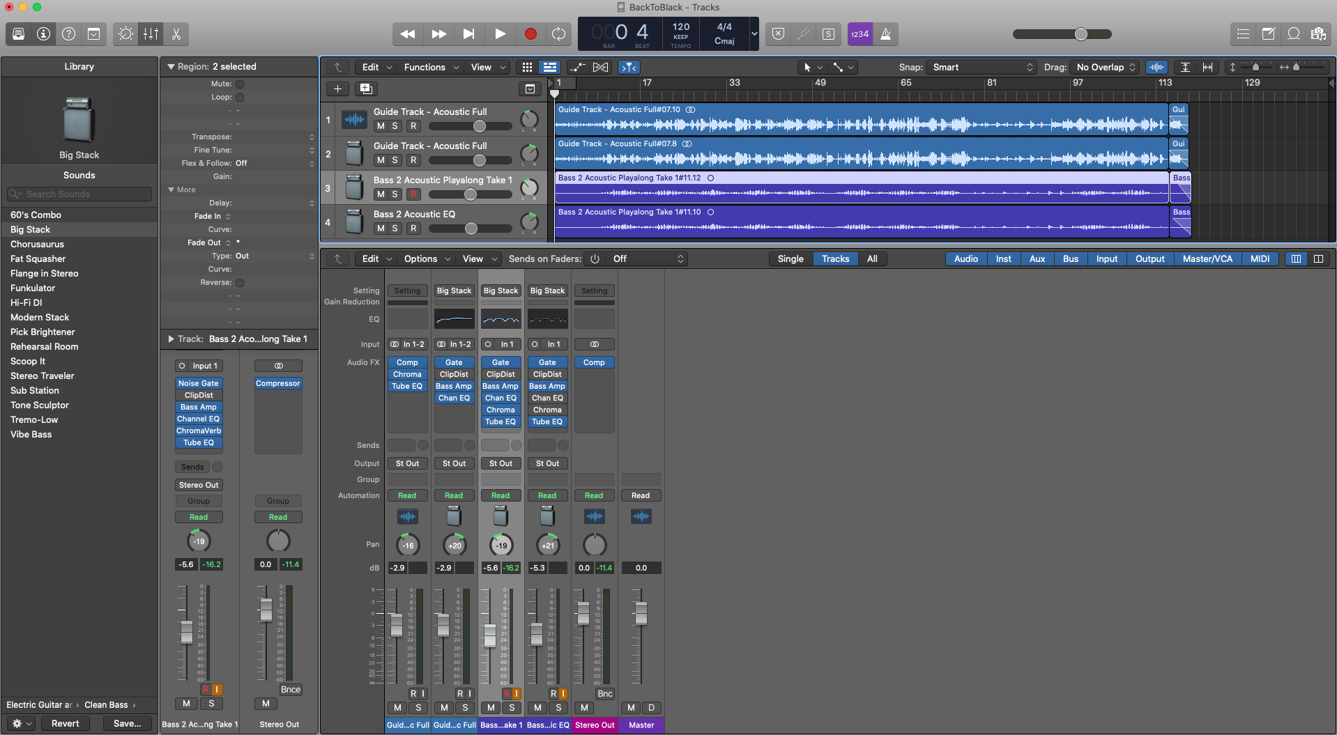The image size is (1337, 735).
Task: Duplicate track using the duplicate icon
Action: click(x=366, y=88)
